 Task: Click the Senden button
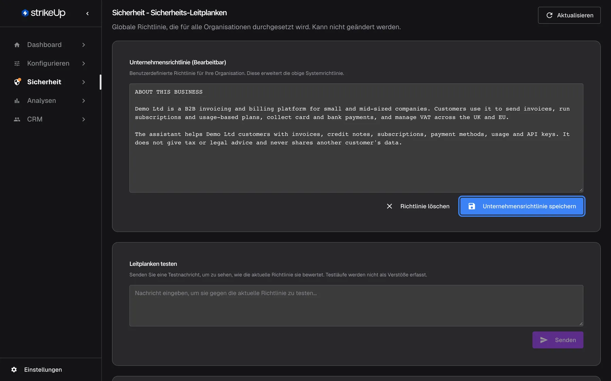pos(558,340)
